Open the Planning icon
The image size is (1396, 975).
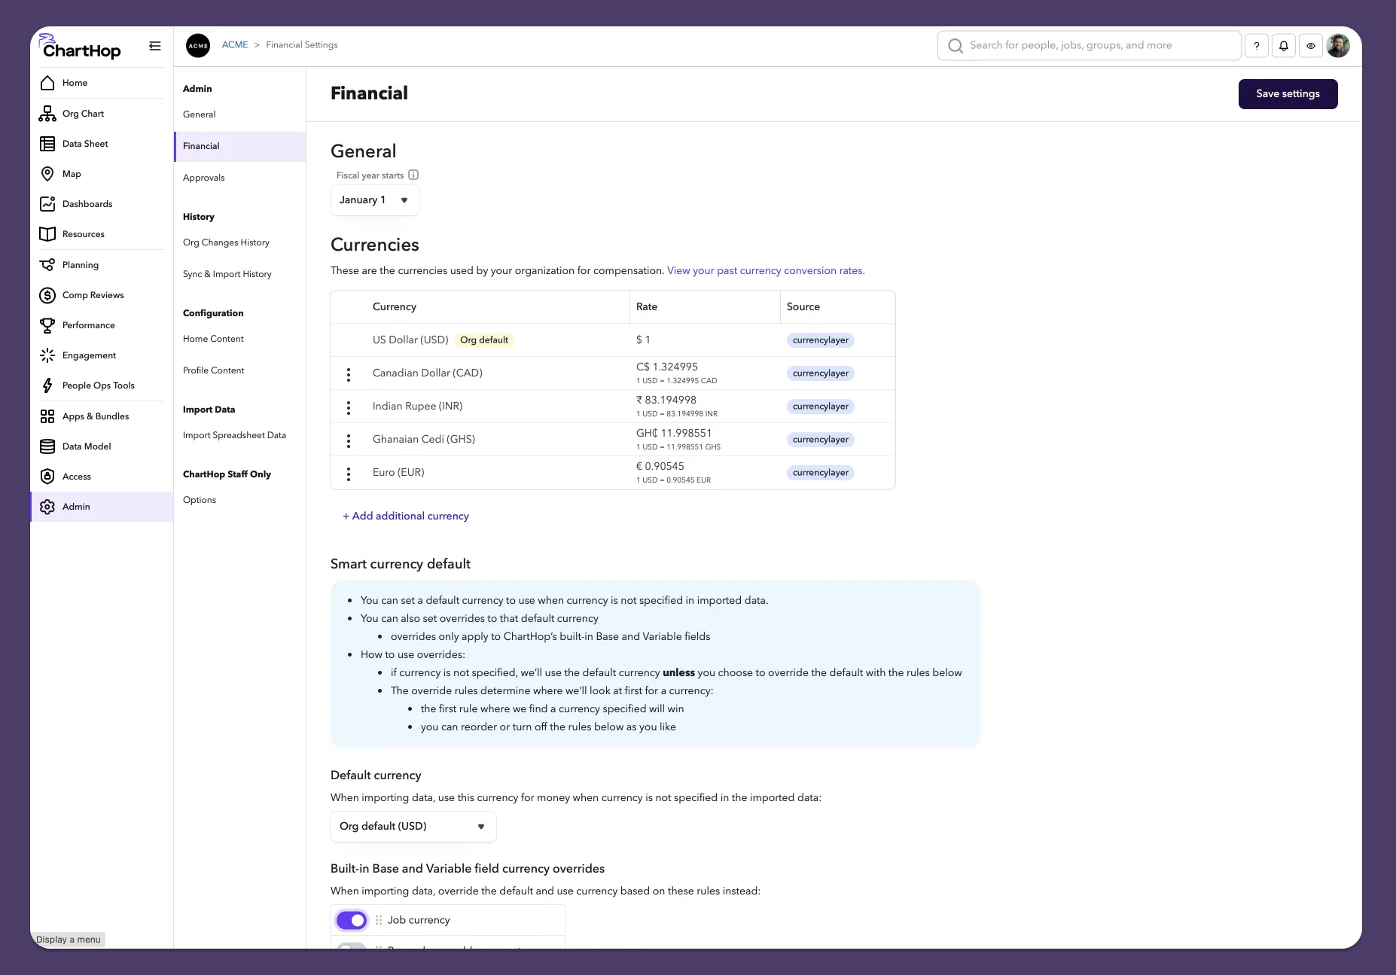point(47,265)
